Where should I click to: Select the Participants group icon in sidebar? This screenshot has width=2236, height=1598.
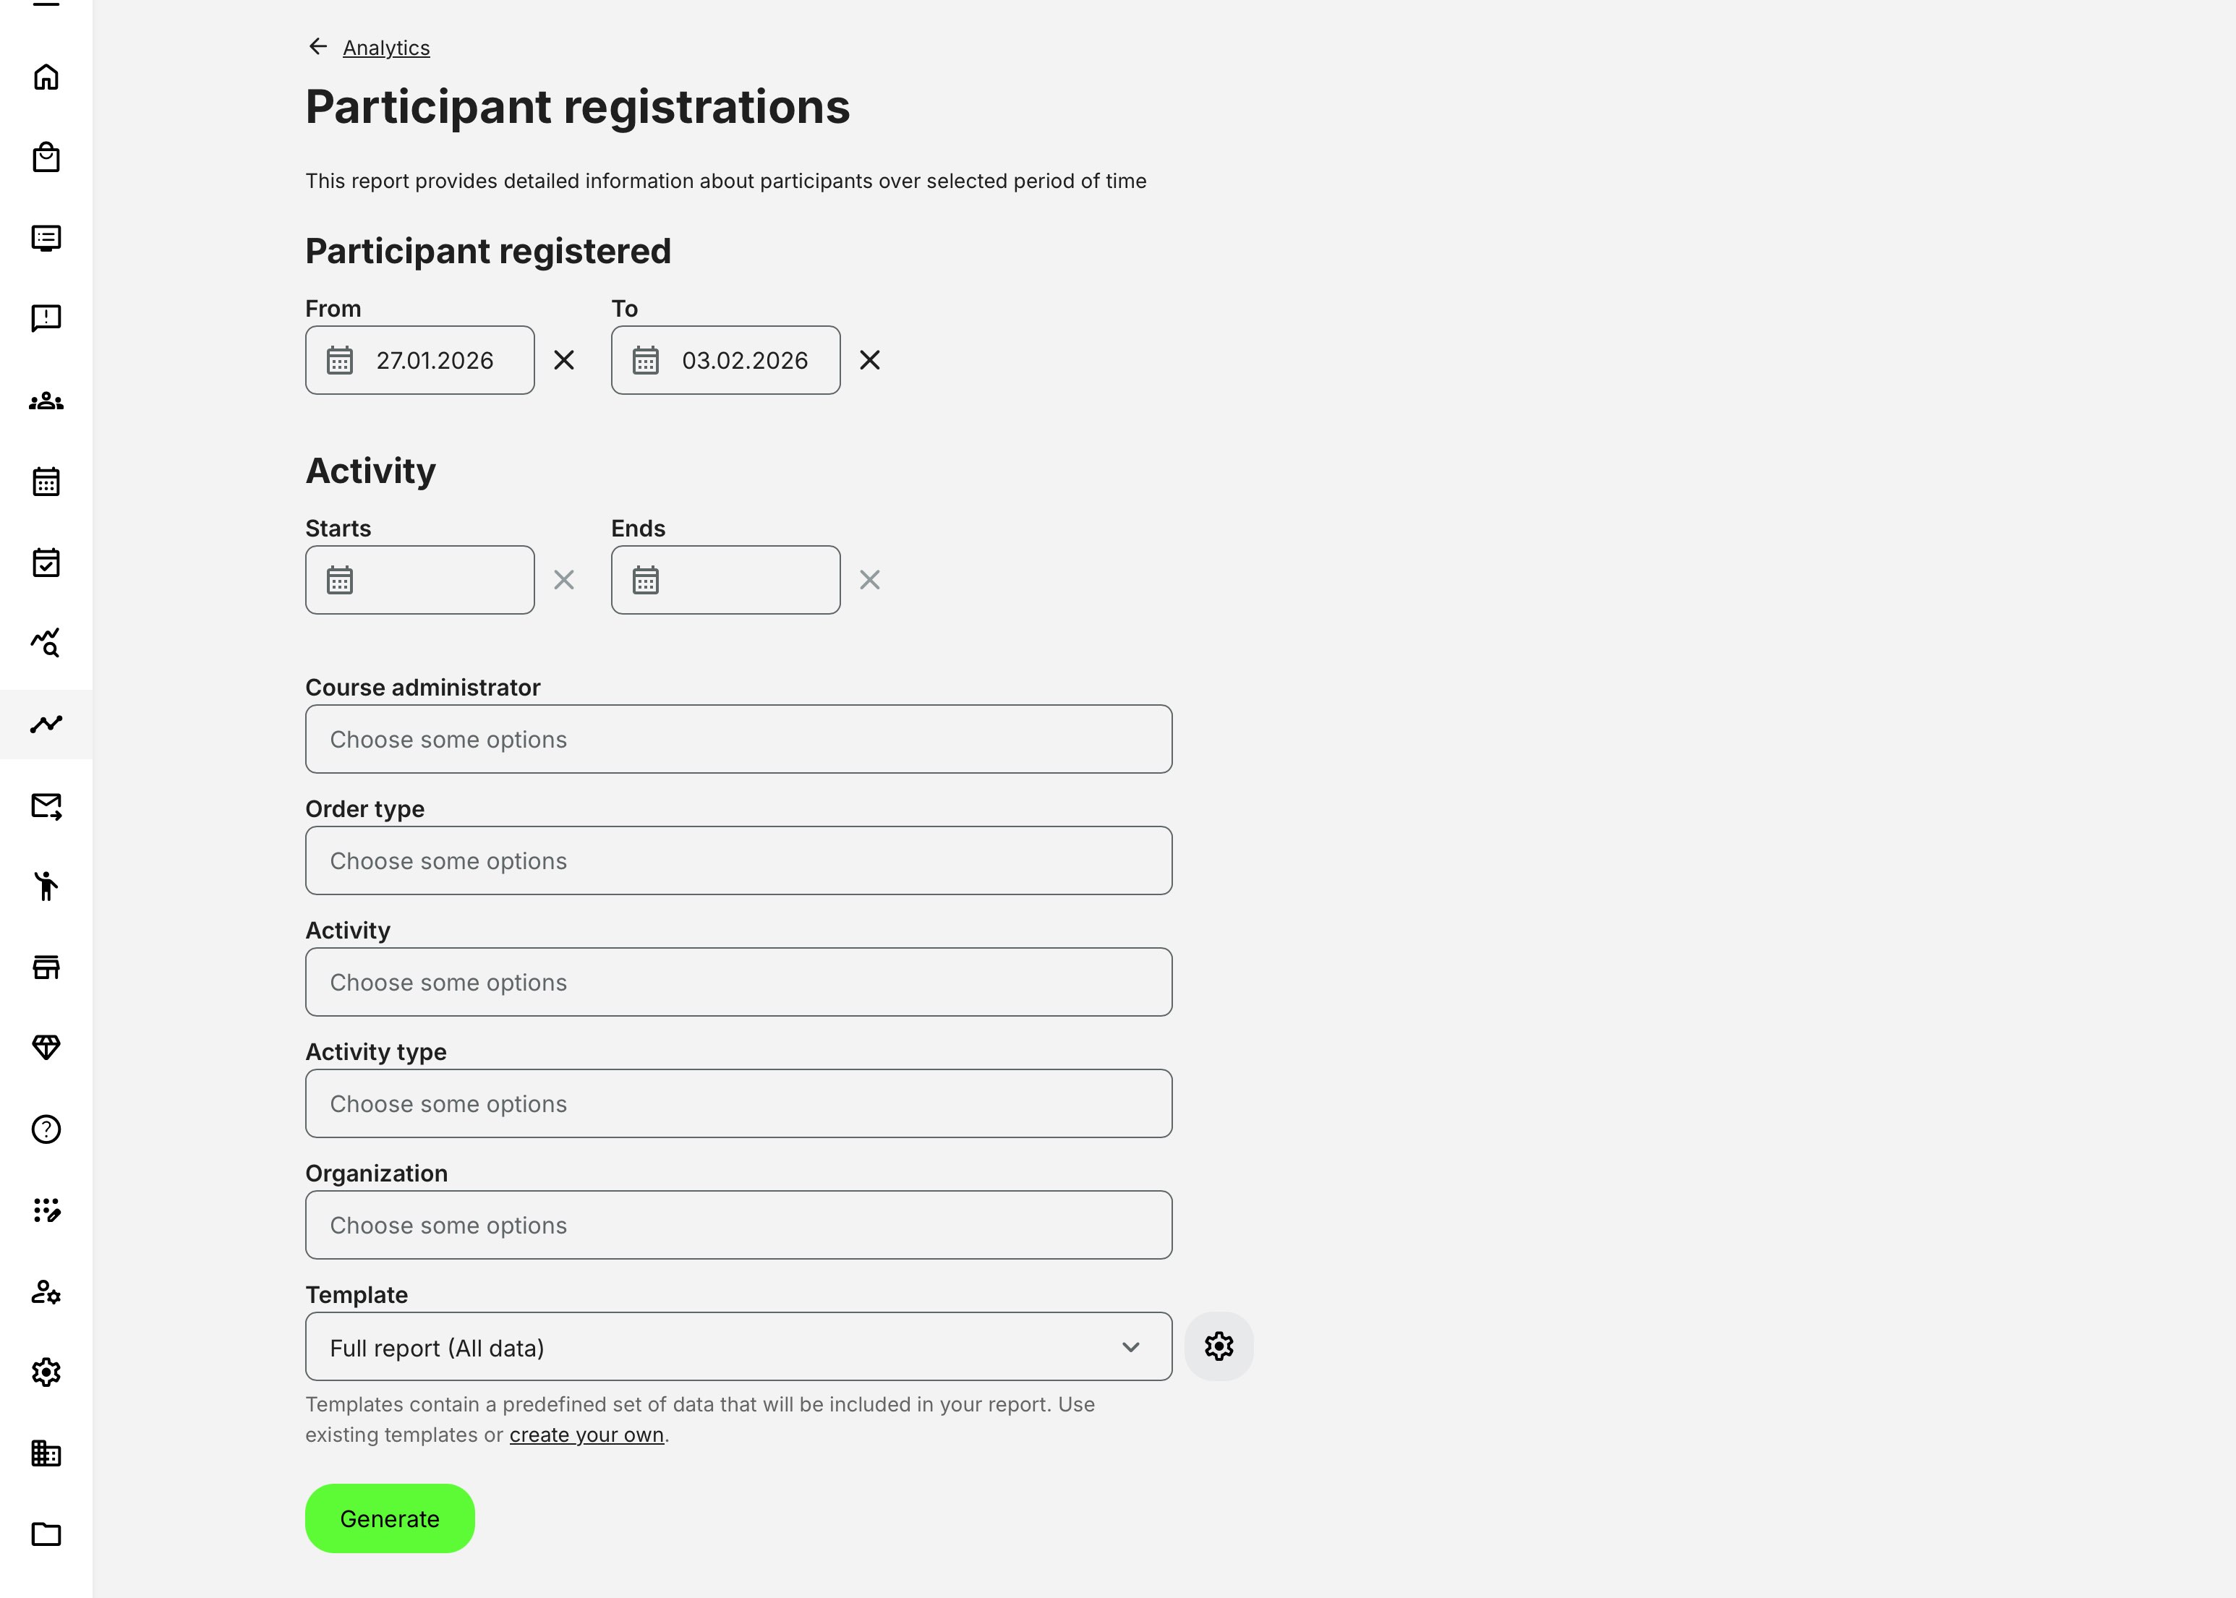46,401
